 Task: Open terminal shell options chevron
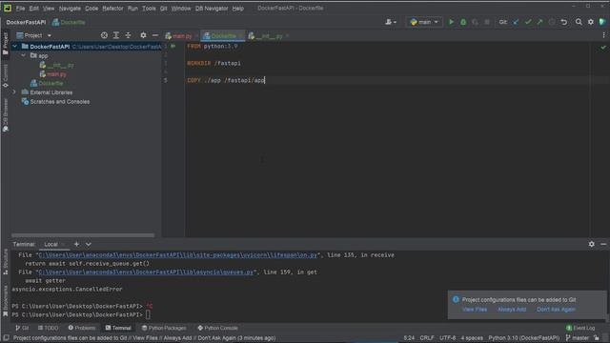(89, 244)
